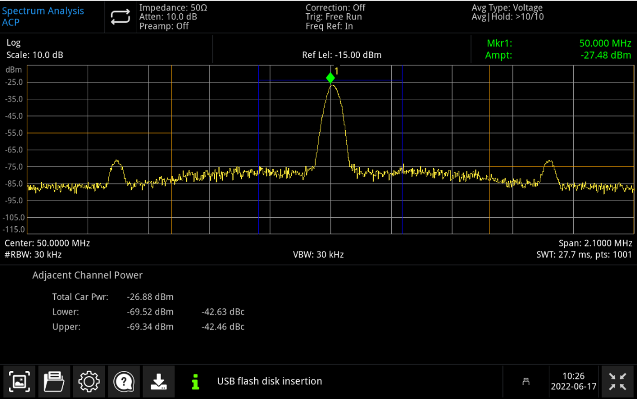
Task: Click the disk save icon near the clock
Action: 526,381
